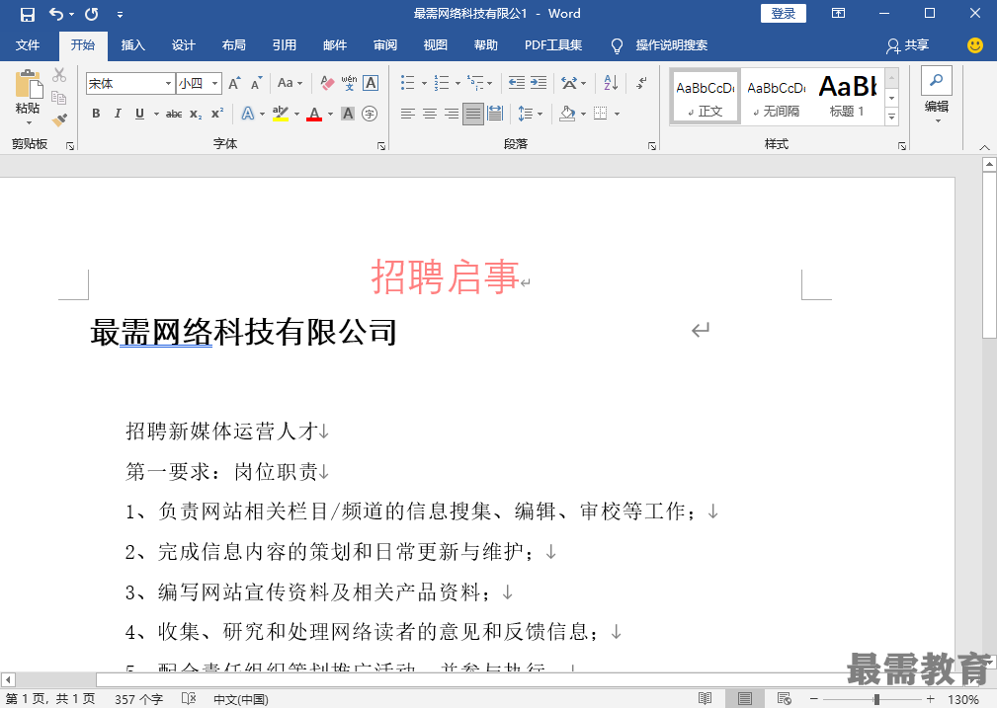
Task: Select the 正文 style
Action: pyautogui.click(x=706, y=97)
